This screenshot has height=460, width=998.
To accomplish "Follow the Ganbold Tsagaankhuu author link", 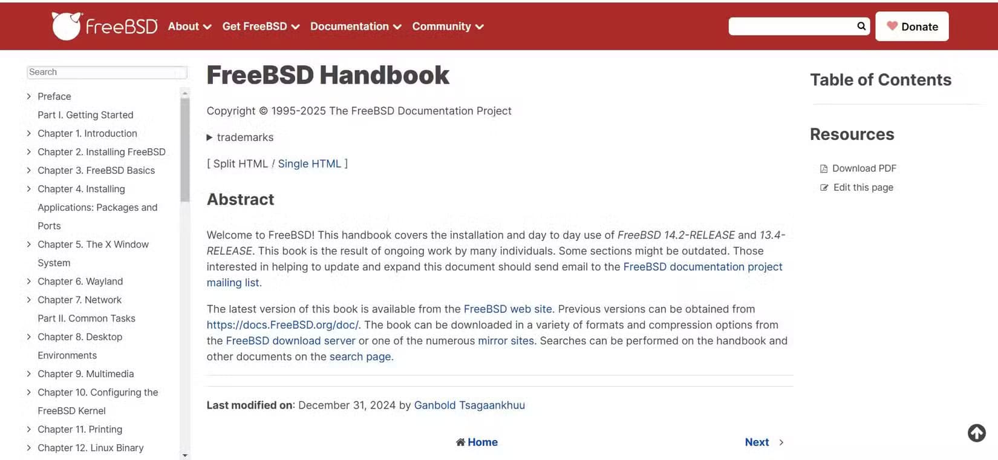I will 469,406.
